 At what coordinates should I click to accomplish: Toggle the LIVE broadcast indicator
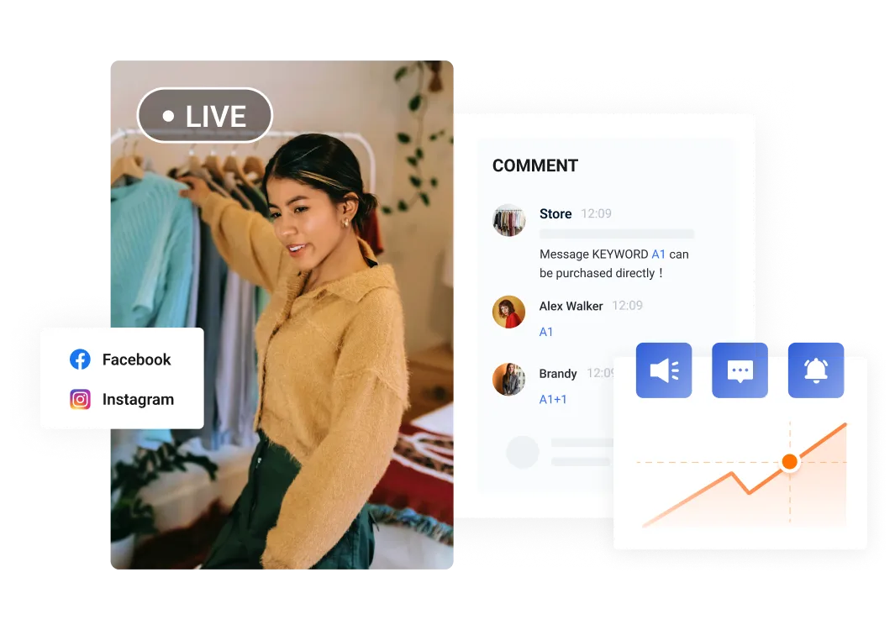pos(204,115)
